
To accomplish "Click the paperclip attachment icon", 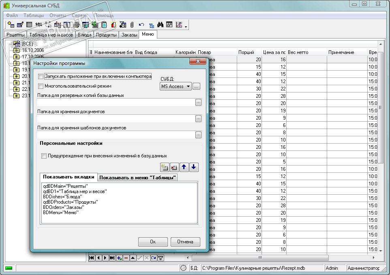I will click(x=132, y=25).
